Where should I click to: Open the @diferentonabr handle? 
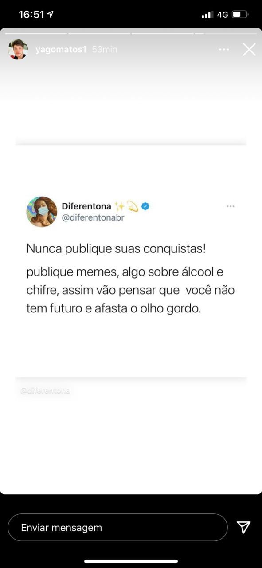[93, 218]
